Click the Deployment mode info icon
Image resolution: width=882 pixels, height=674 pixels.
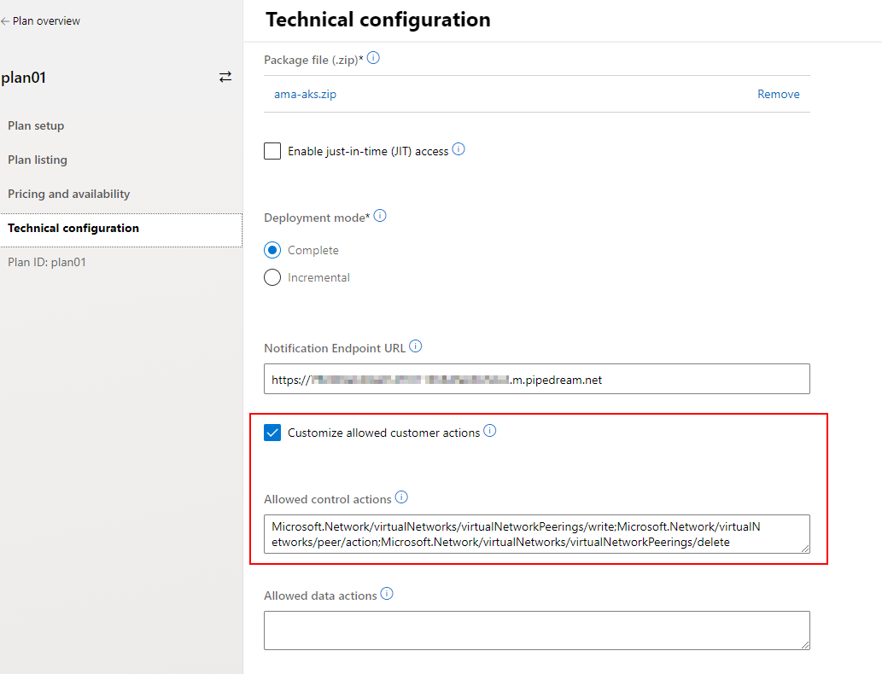point(380,216)
